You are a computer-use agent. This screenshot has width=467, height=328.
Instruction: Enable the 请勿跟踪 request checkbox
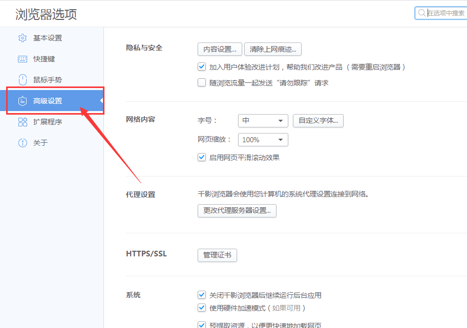click(201, 82)
